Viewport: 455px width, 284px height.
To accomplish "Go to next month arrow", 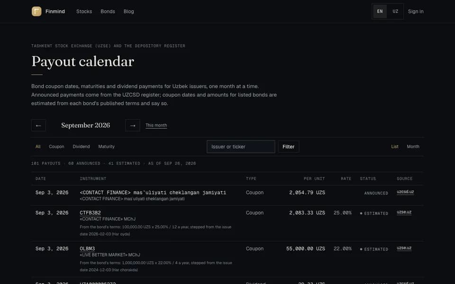I will click(x=133, y=125).
